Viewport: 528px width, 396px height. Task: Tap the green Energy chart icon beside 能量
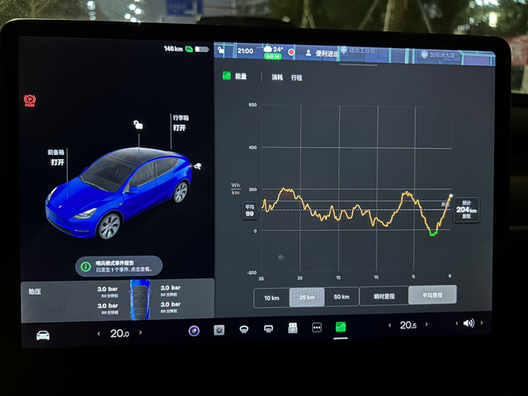tap(227, 76)
